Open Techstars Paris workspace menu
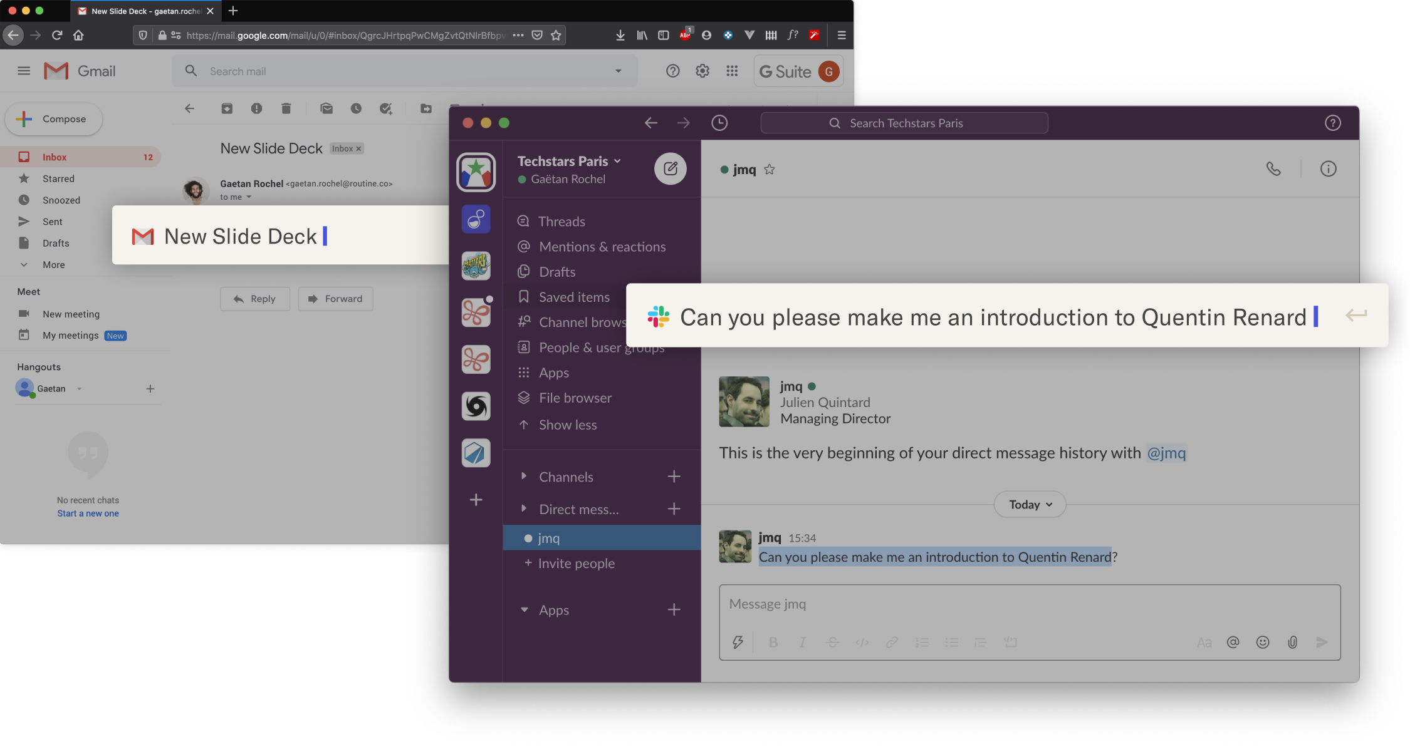This screenshot has height=749, width=1410. coord(569,161)
